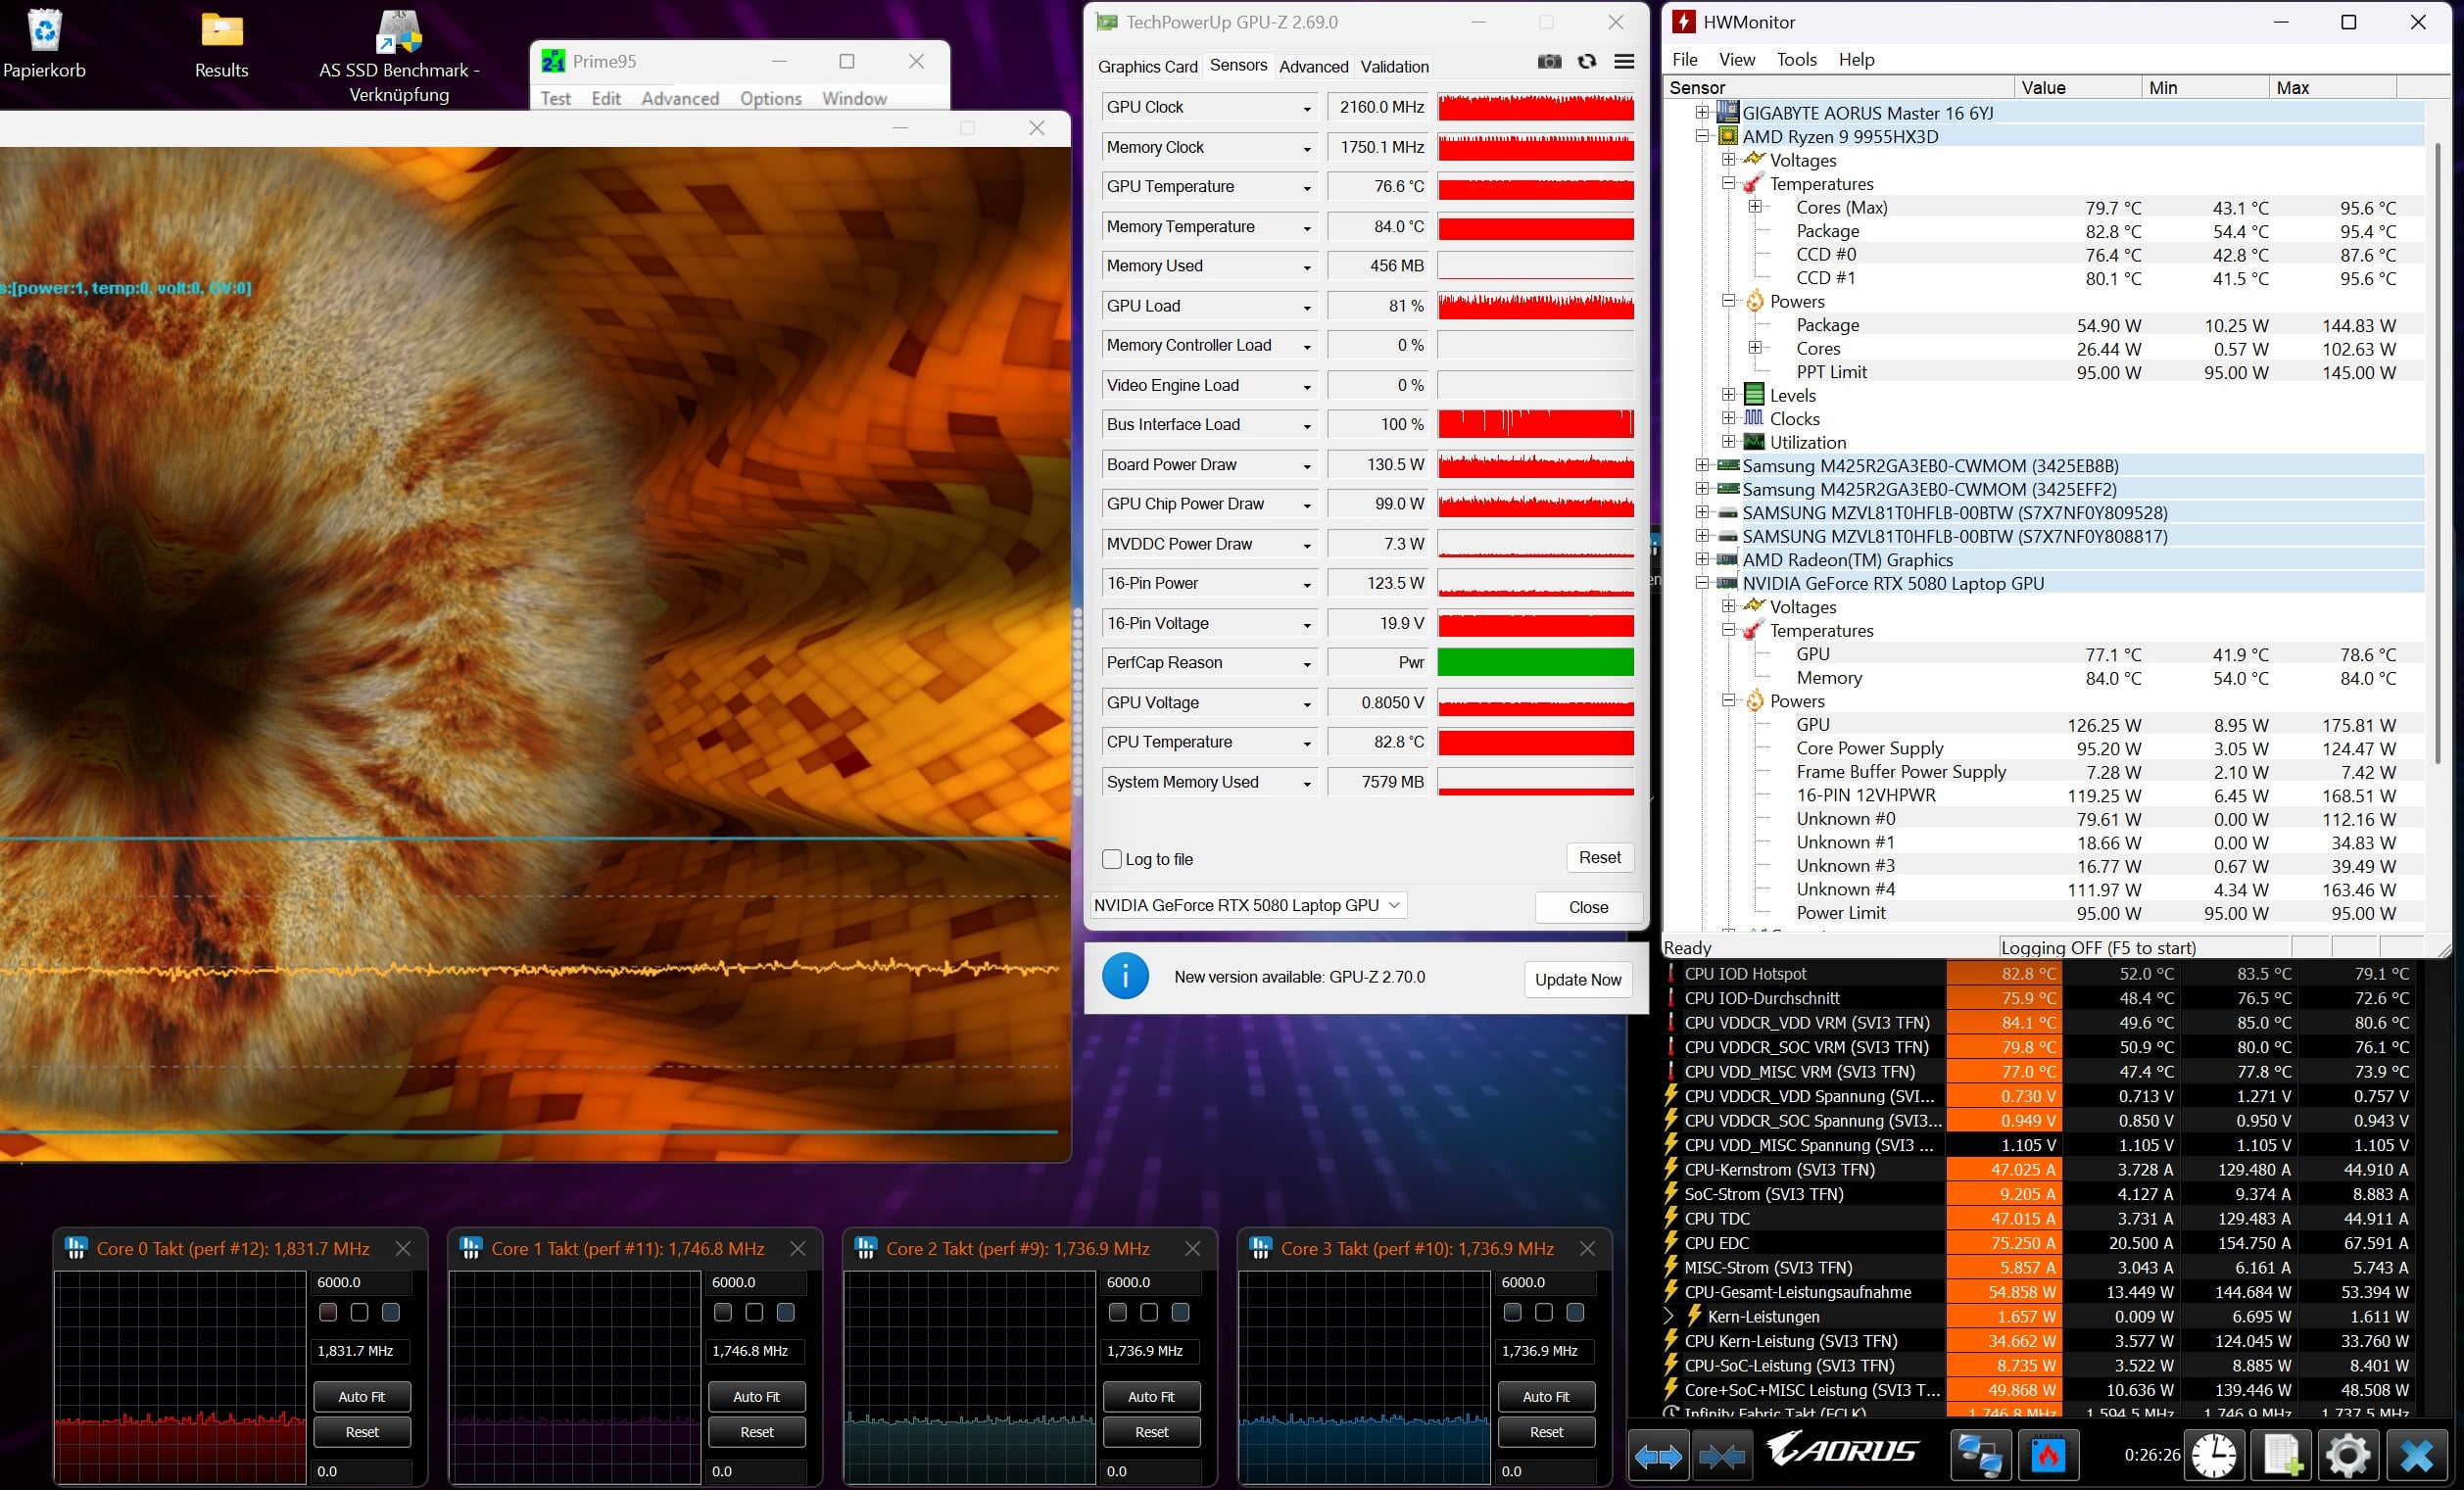Click the Value column header in HWMonitor

[x=2078, y=87]
